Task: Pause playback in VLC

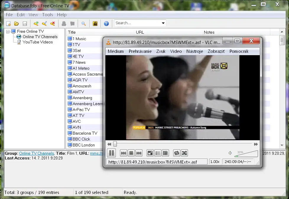Action: pyautogui.click(x=111, y=153)
